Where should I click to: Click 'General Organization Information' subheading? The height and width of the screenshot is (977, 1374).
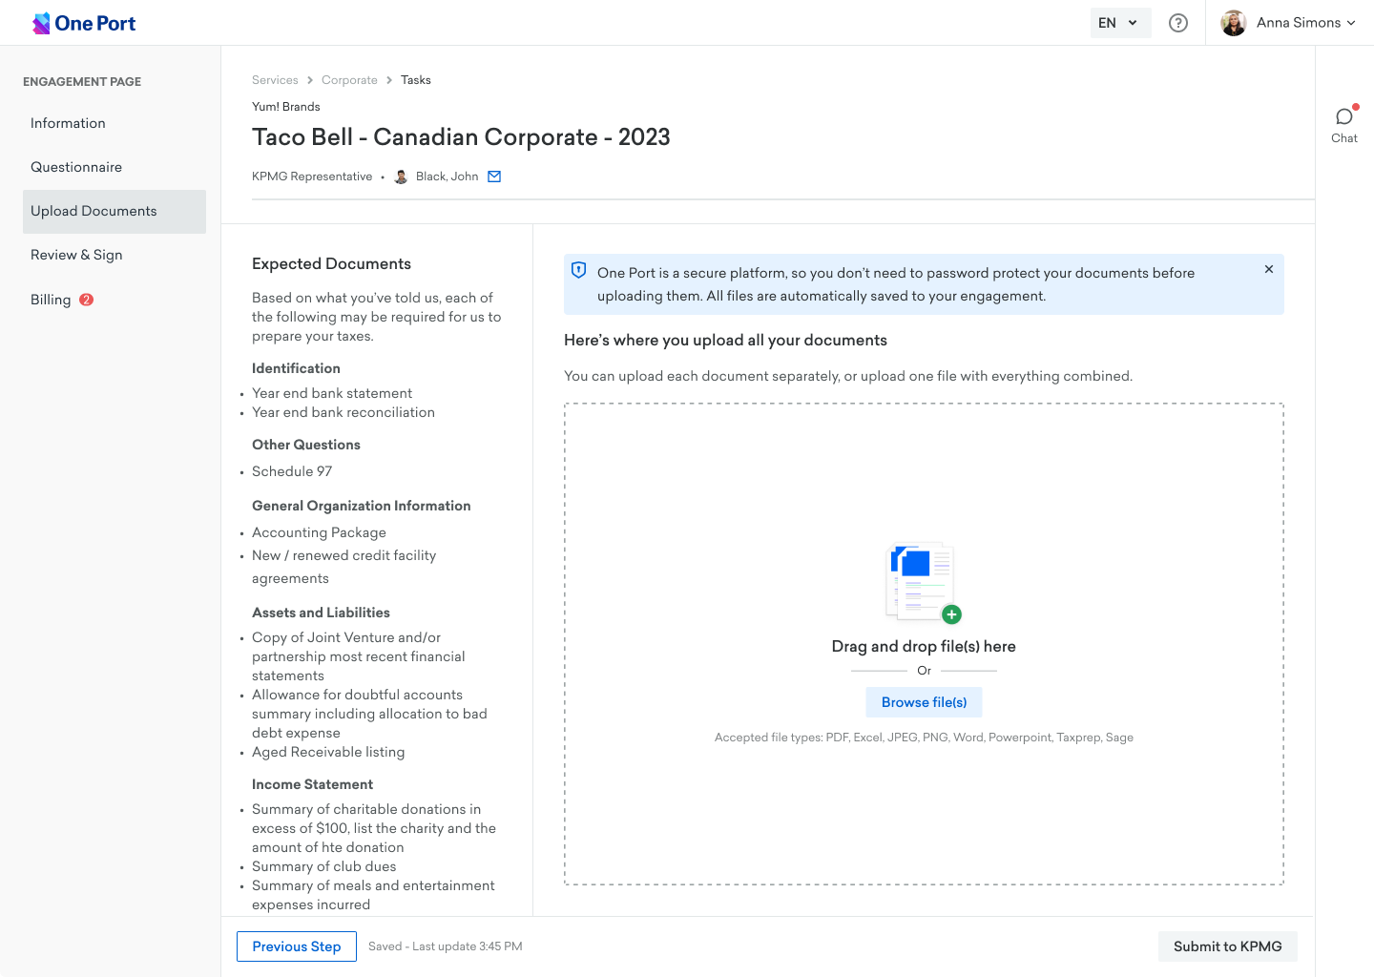[x=362, y=506]
